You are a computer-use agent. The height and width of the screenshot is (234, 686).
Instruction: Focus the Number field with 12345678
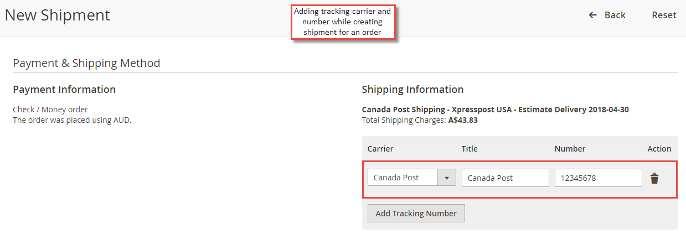coord(599,178)
